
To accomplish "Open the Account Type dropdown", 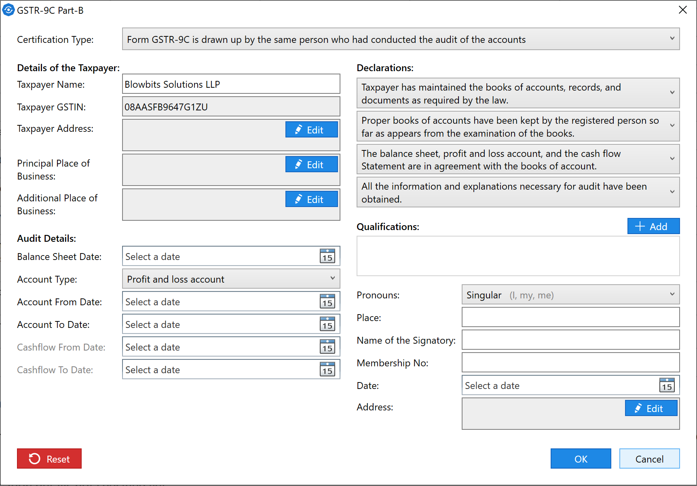I will point(332,279).
